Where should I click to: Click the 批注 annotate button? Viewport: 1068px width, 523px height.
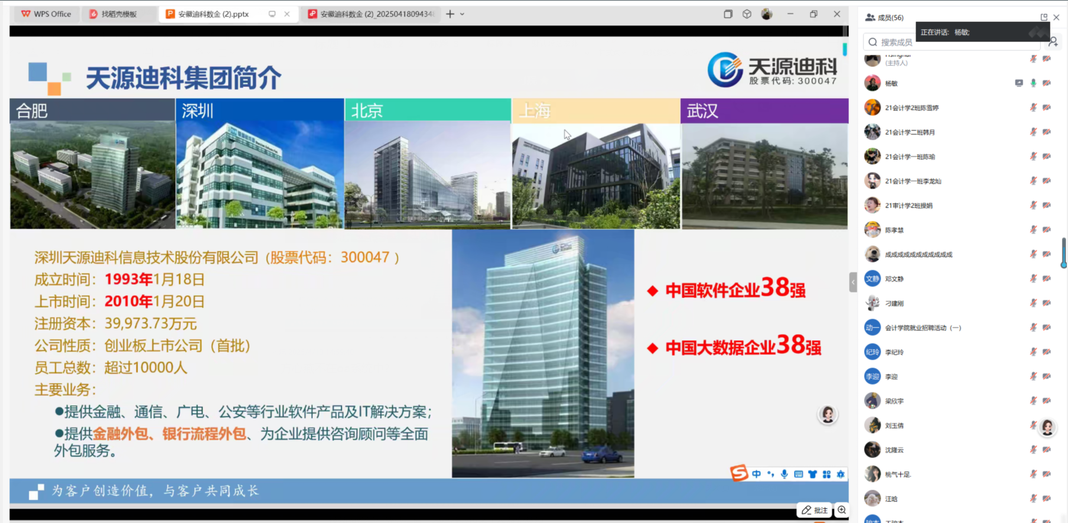pos(815,510)
